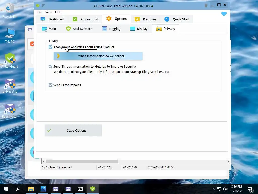Open the Help menu

tap(58, 12)
